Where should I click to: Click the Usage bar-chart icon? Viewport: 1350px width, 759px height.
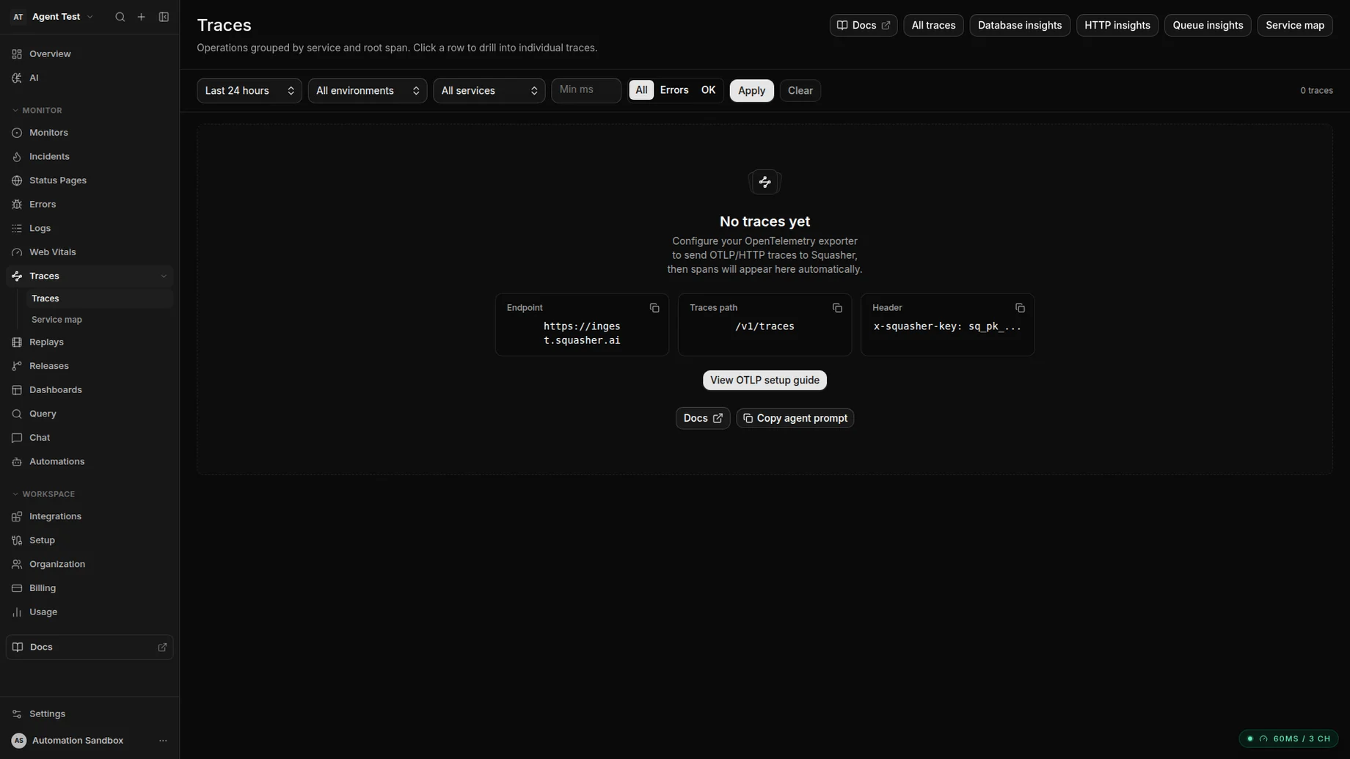17,612
